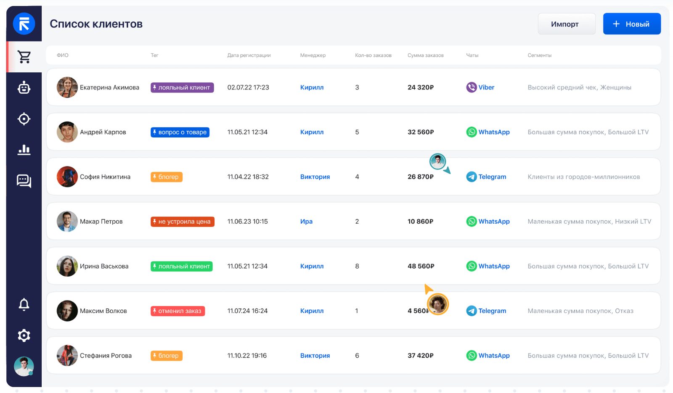Click Ирина Васькова's avatar photo
673x393 pixels.
(x=67, y=266)
